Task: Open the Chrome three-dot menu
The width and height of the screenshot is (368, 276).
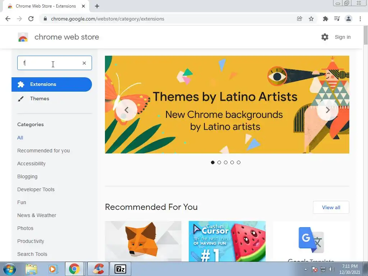Action: point(360,19)
